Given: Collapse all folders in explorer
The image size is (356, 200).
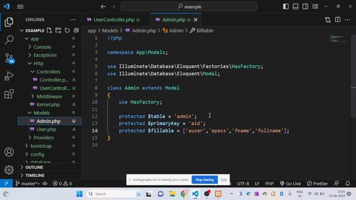Looking at the screenshot, I should 76,31.
